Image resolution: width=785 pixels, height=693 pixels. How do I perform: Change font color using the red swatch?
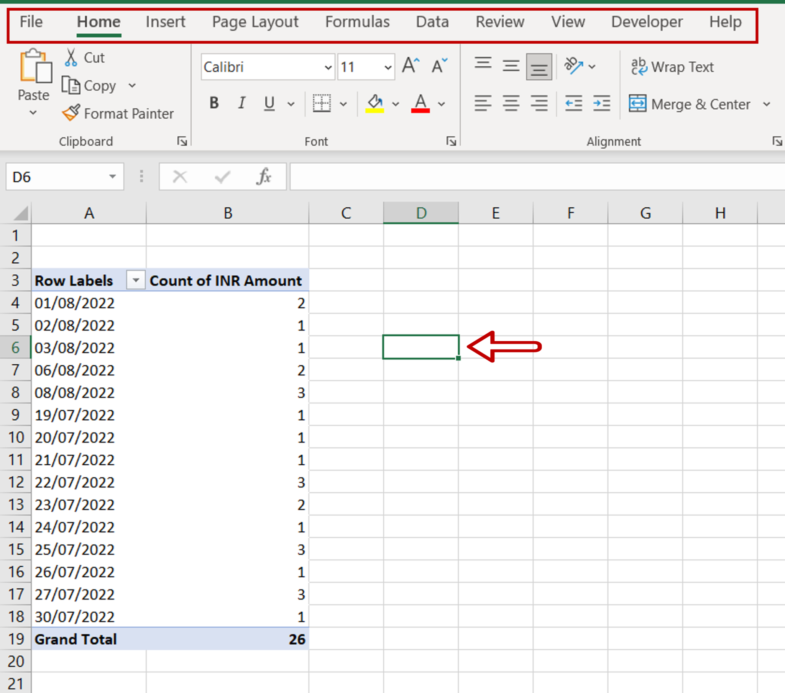coord(420,103)
